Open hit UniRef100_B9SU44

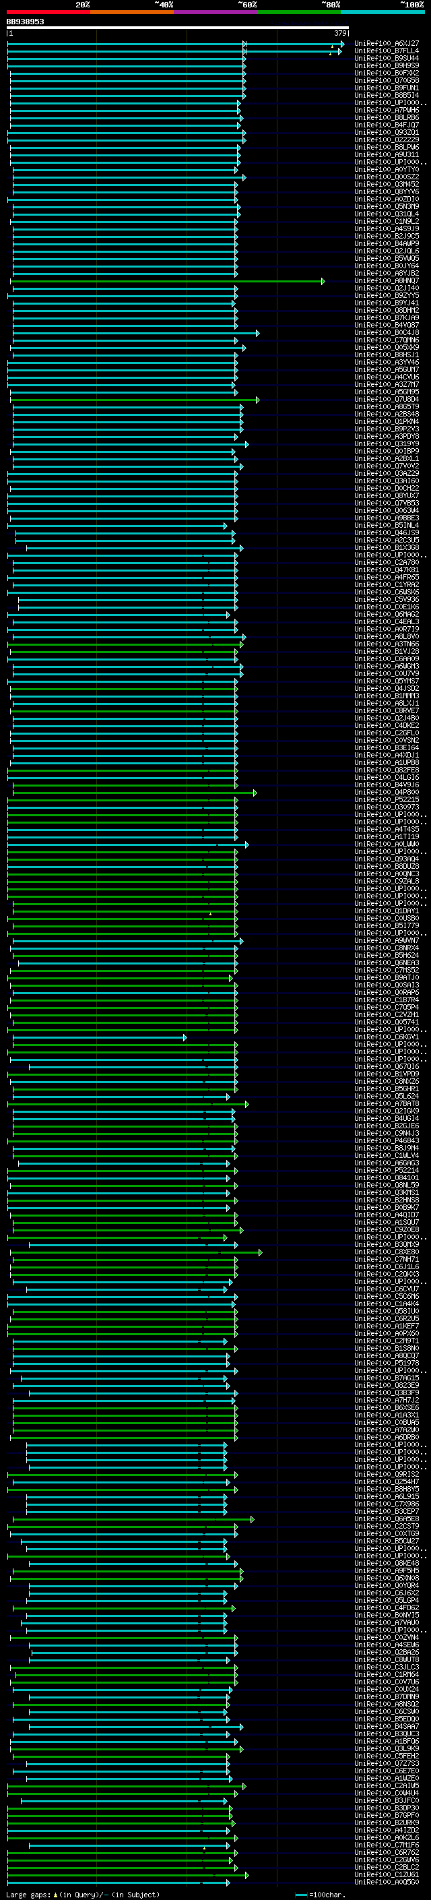coord(387,58)
